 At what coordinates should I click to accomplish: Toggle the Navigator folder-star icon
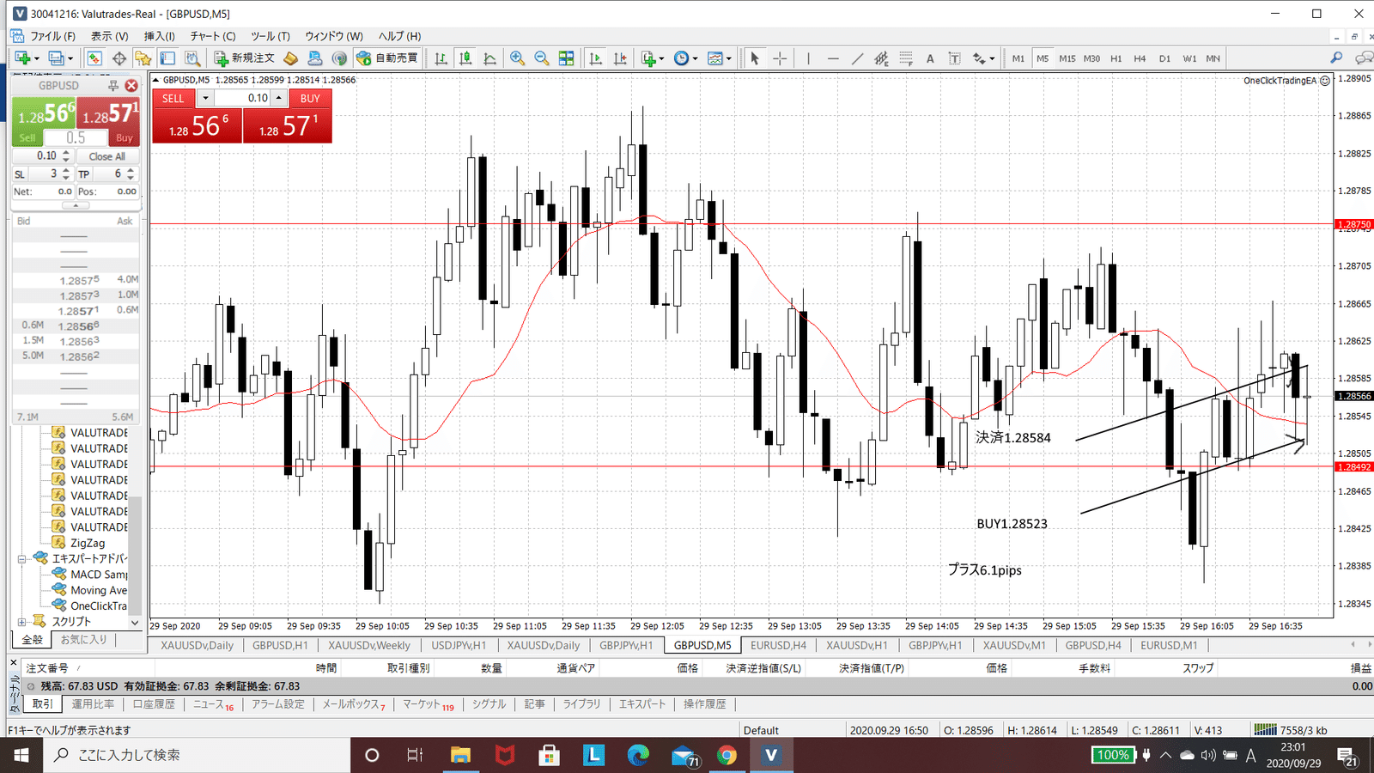(143, 58)
